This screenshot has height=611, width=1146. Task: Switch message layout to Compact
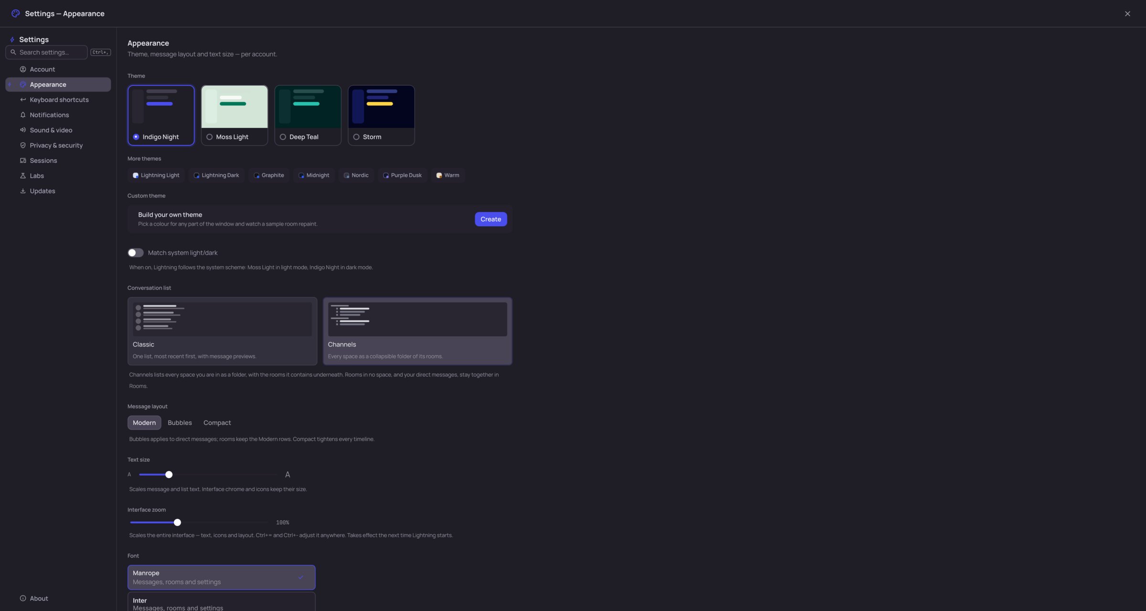click(217, 423)
